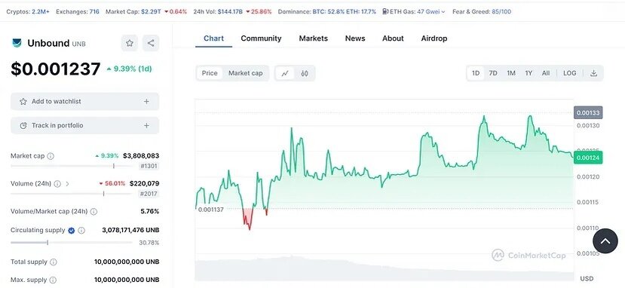Screen dimensions: 625x288
Task: Open Market cap info tooltip icon
Action: click(51, 156)
